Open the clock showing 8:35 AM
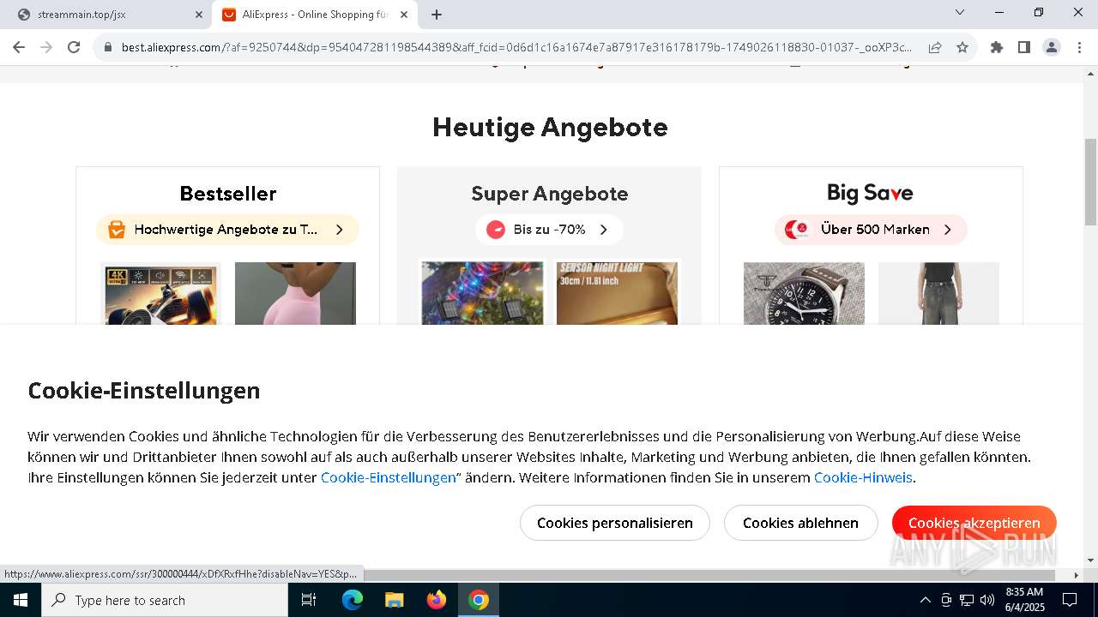The image size is (1098, 617). coord(1024,600)
